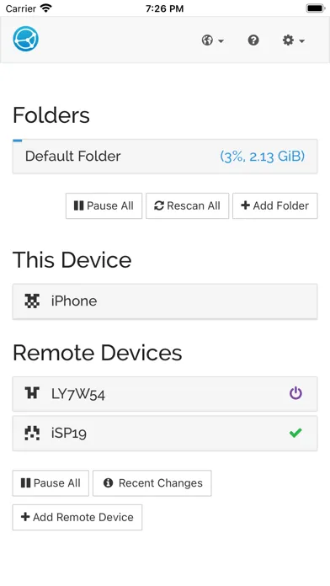Image resolution: width=330 pixels, height=586 pixels.
Task: Click the iSP19 identicon icon
Action: pos(32,433)
